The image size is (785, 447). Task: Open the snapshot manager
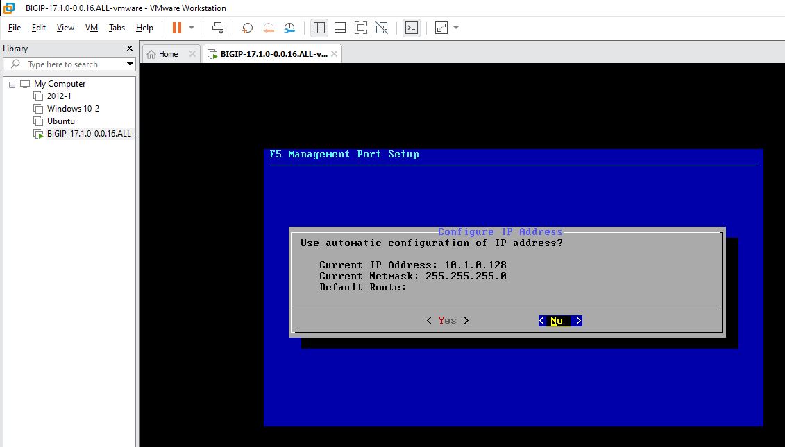click(289, 28)
